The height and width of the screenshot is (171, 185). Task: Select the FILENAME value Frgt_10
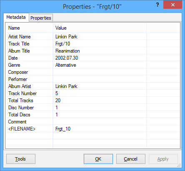pyautogui.click(x=63, y=129)
